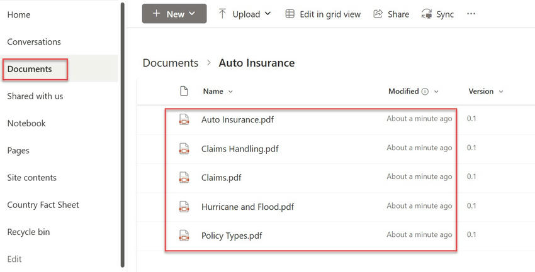Click Modified time of Auto Insurance.pdf
Image resolution: width=535 pixels, height=272 pixels.
419,119
